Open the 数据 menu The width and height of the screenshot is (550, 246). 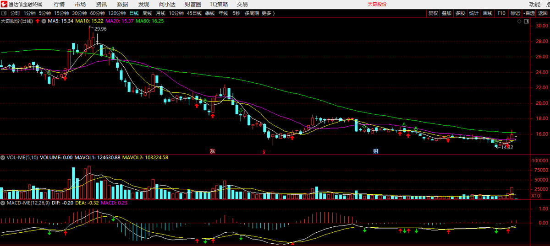(x=122, y=4)
